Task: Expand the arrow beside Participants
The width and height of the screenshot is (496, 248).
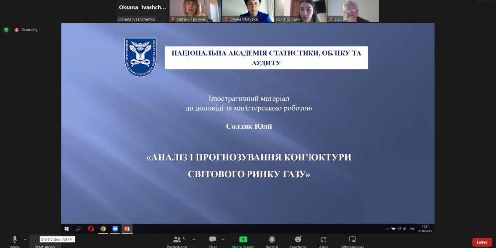Action: 193,239
